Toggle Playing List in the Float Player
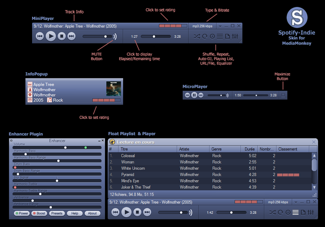 click(x=296, y=212)
